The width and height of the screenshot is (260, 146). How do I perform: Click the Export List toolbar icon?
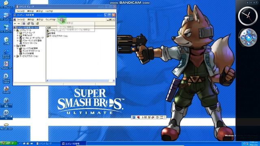[32, 24]
